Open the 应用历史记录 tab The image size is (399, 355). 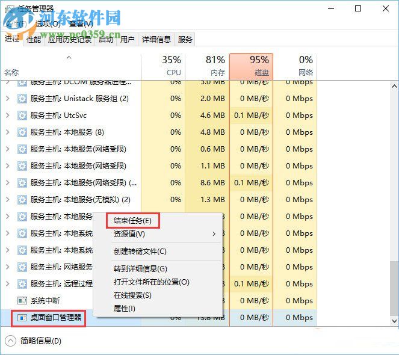(69, 40)
